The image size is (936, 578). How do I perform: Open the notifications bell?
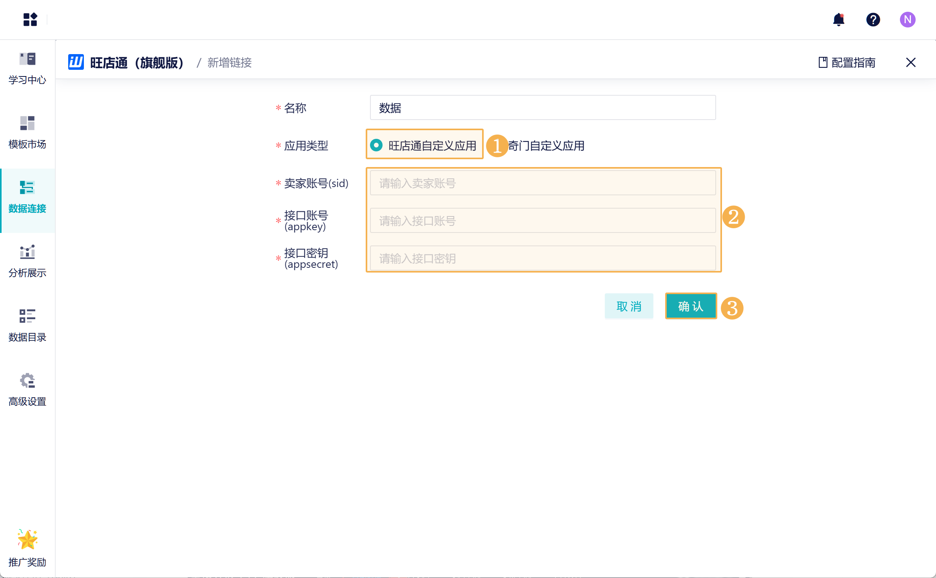pos(838,19)
